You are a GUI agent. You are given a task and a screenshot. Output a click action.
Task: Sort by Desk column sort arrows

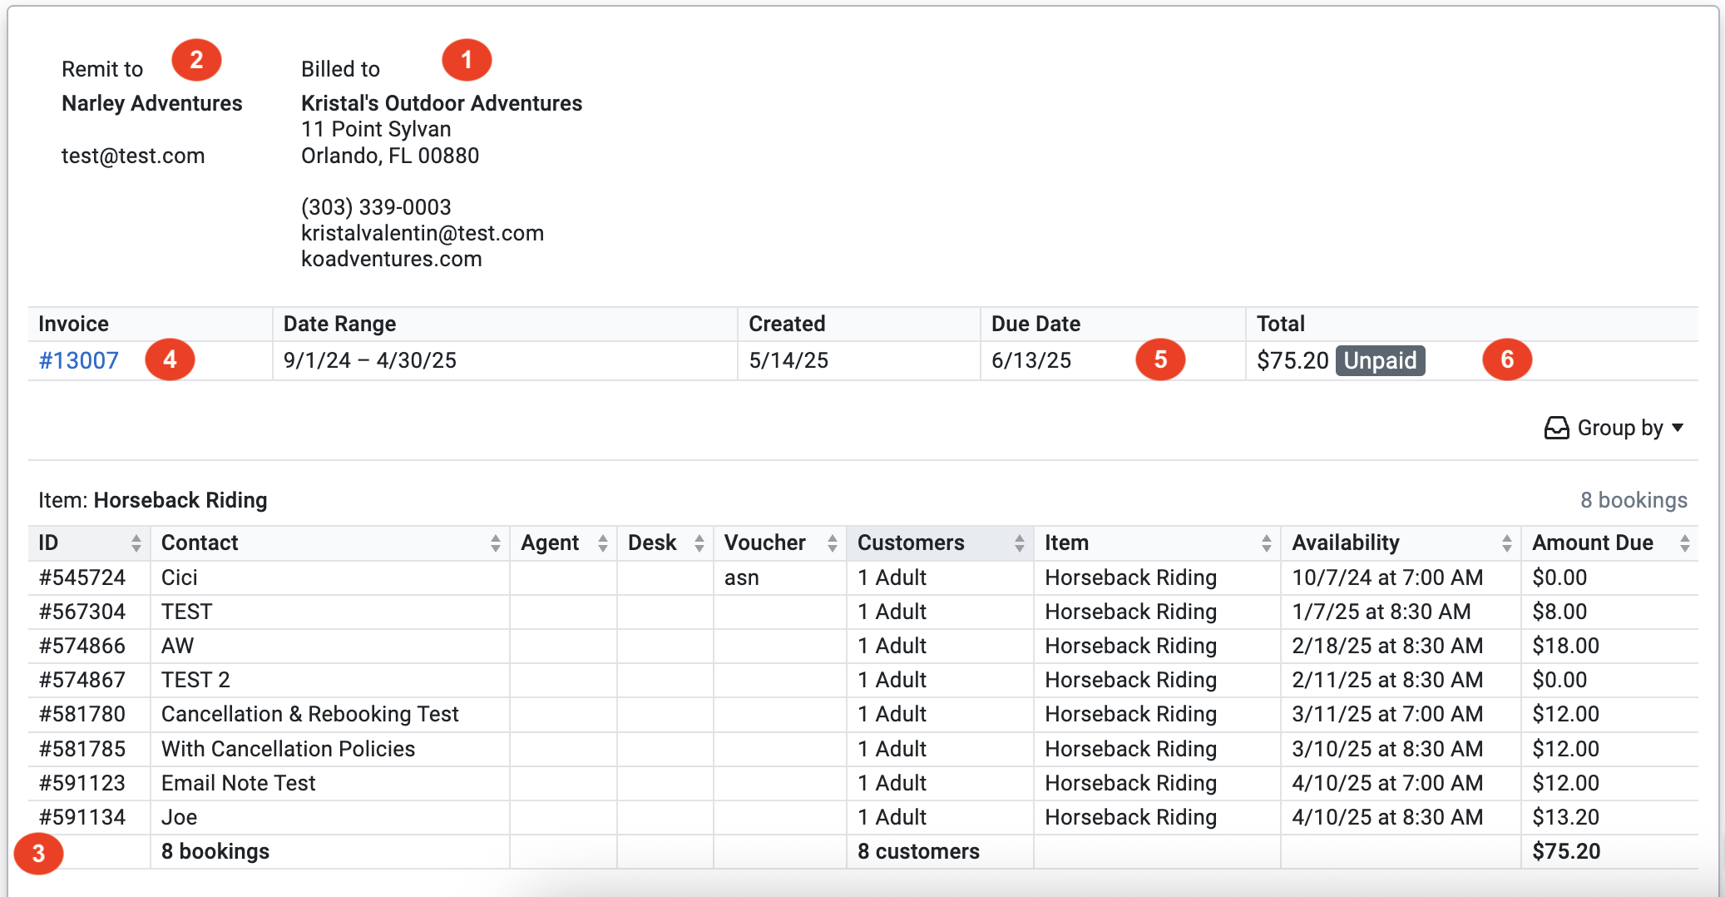[699, 543]
